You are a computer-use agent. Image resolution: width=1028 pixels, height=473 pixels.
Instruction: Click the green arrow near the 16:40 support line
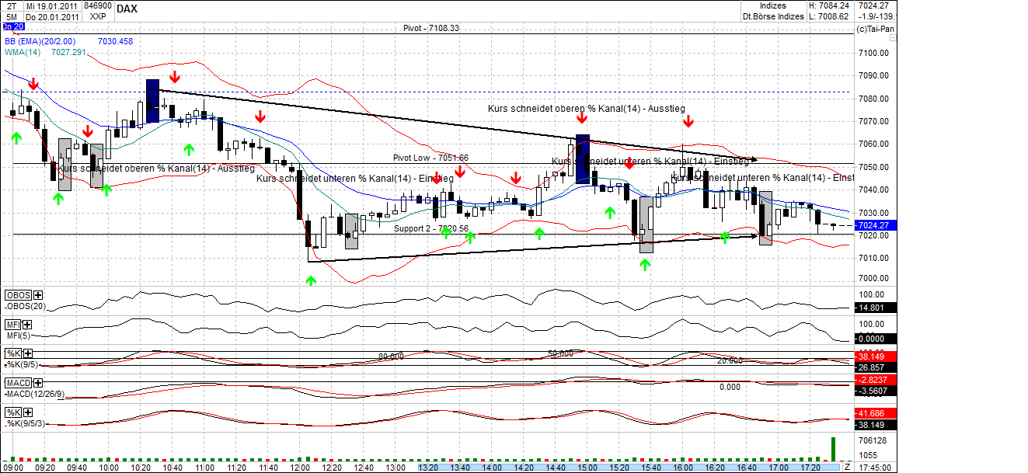[x=726, y=237]
